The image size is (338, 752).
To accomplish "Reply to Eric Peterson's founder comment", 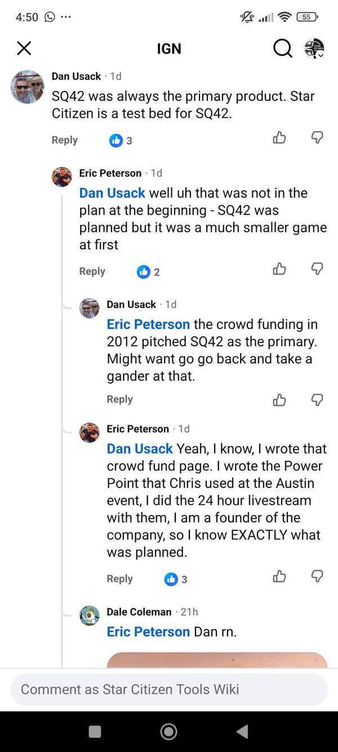I will click(119, 579).
